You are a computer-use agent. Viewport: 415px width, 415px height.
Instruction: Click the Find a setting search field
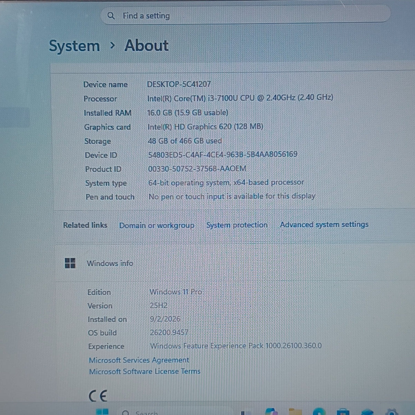coord(246,15)
